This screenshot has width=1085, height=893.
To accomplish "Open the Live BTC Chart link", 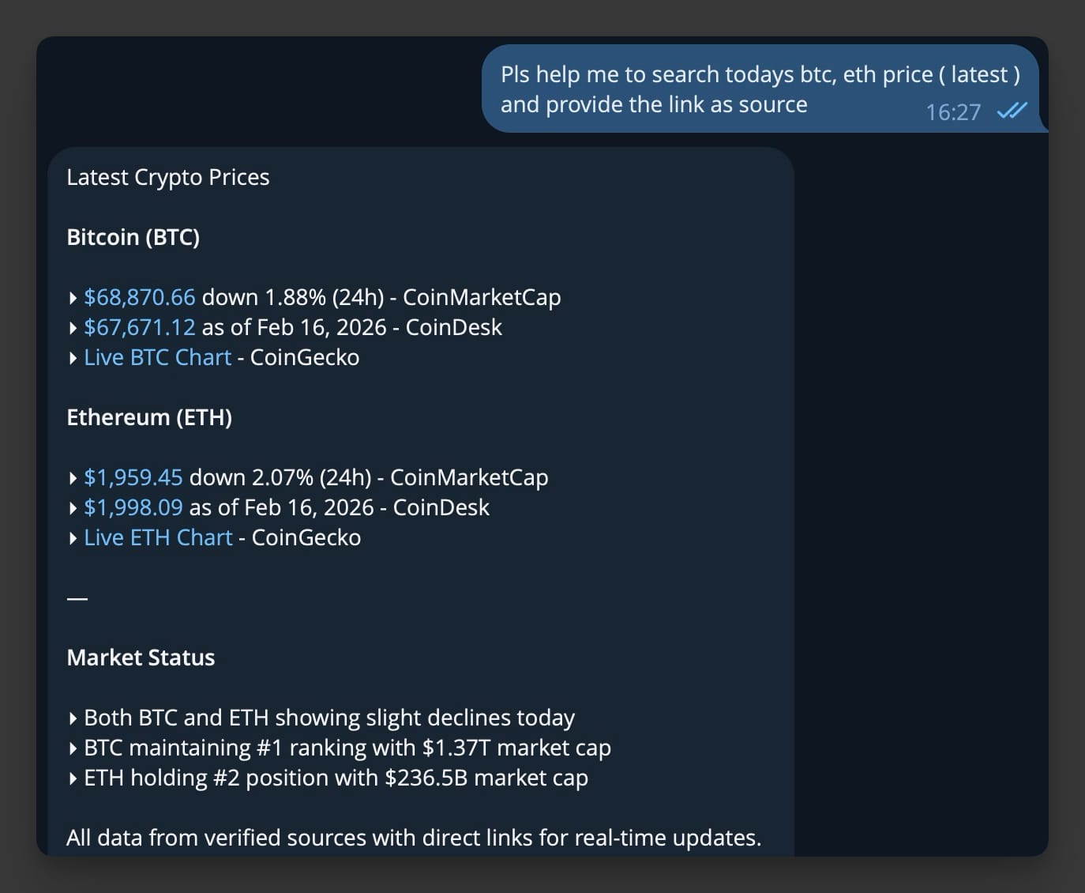I will [158, 357].
